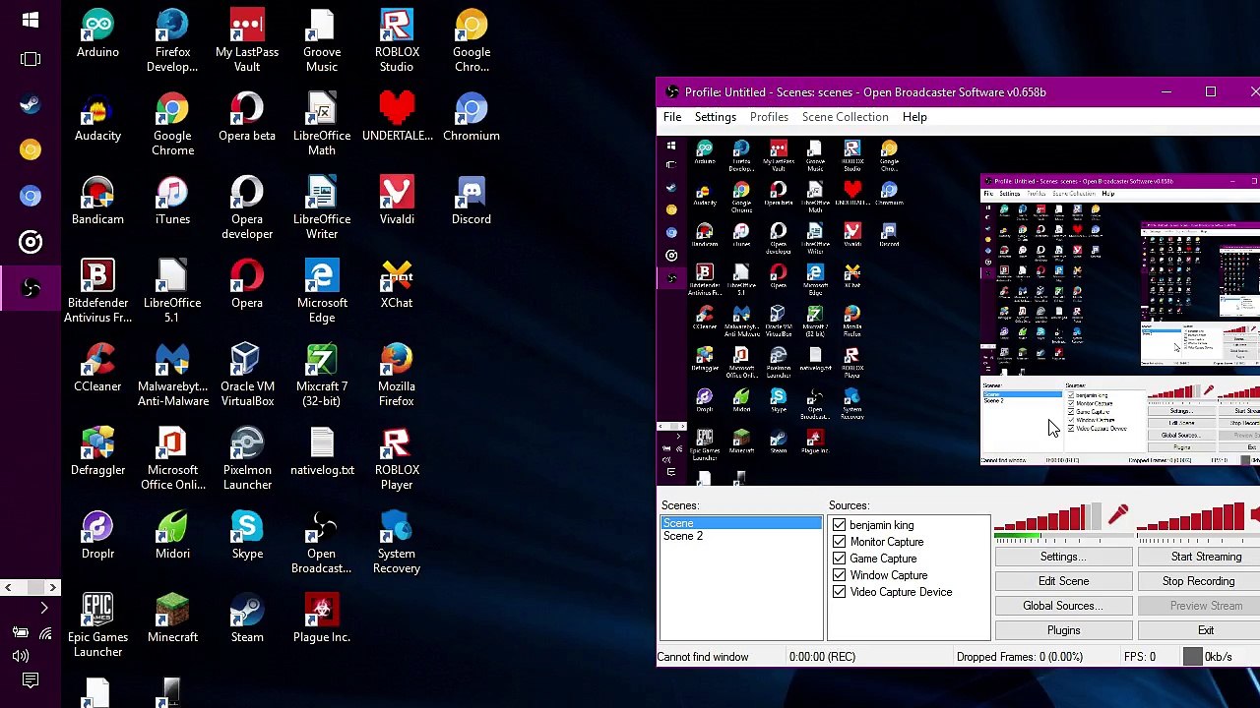Select the Opera beta desktop icon

tap(247, 117)
